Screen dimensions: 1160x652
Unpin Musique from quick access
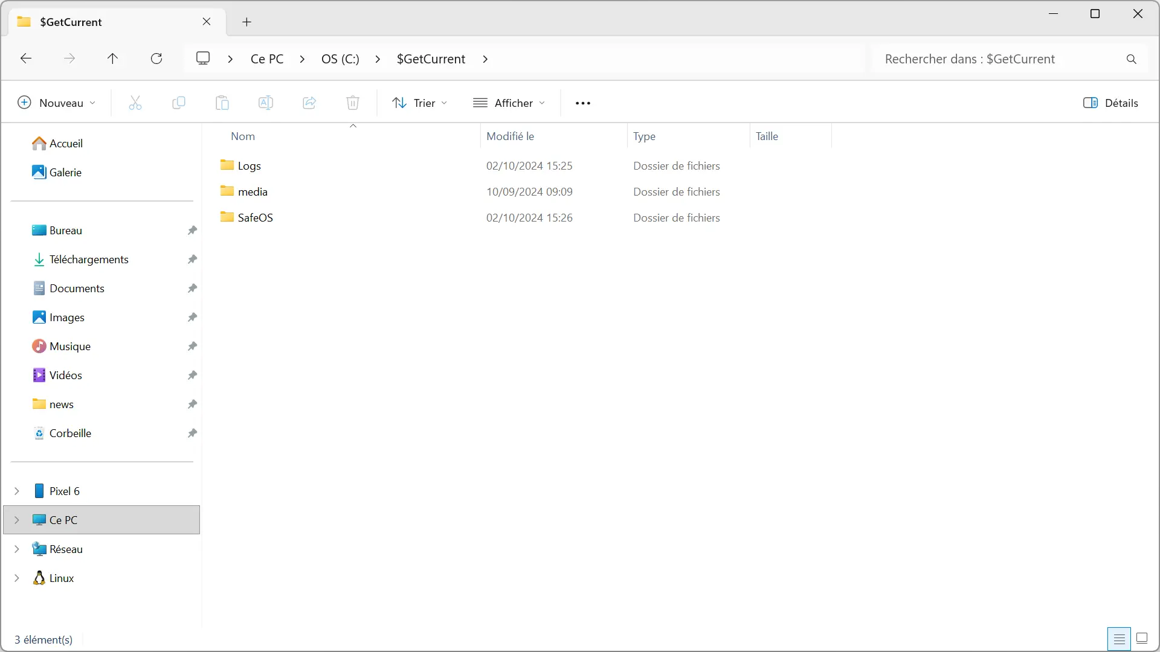pos(192,347)
